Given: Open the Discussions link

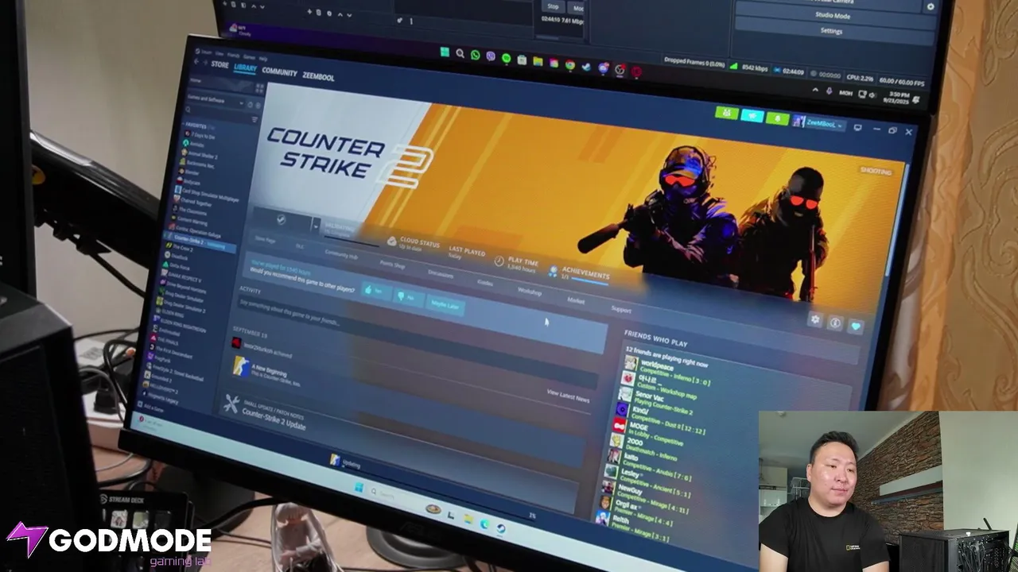Looking at the screenshot, I should click(441, 273).
